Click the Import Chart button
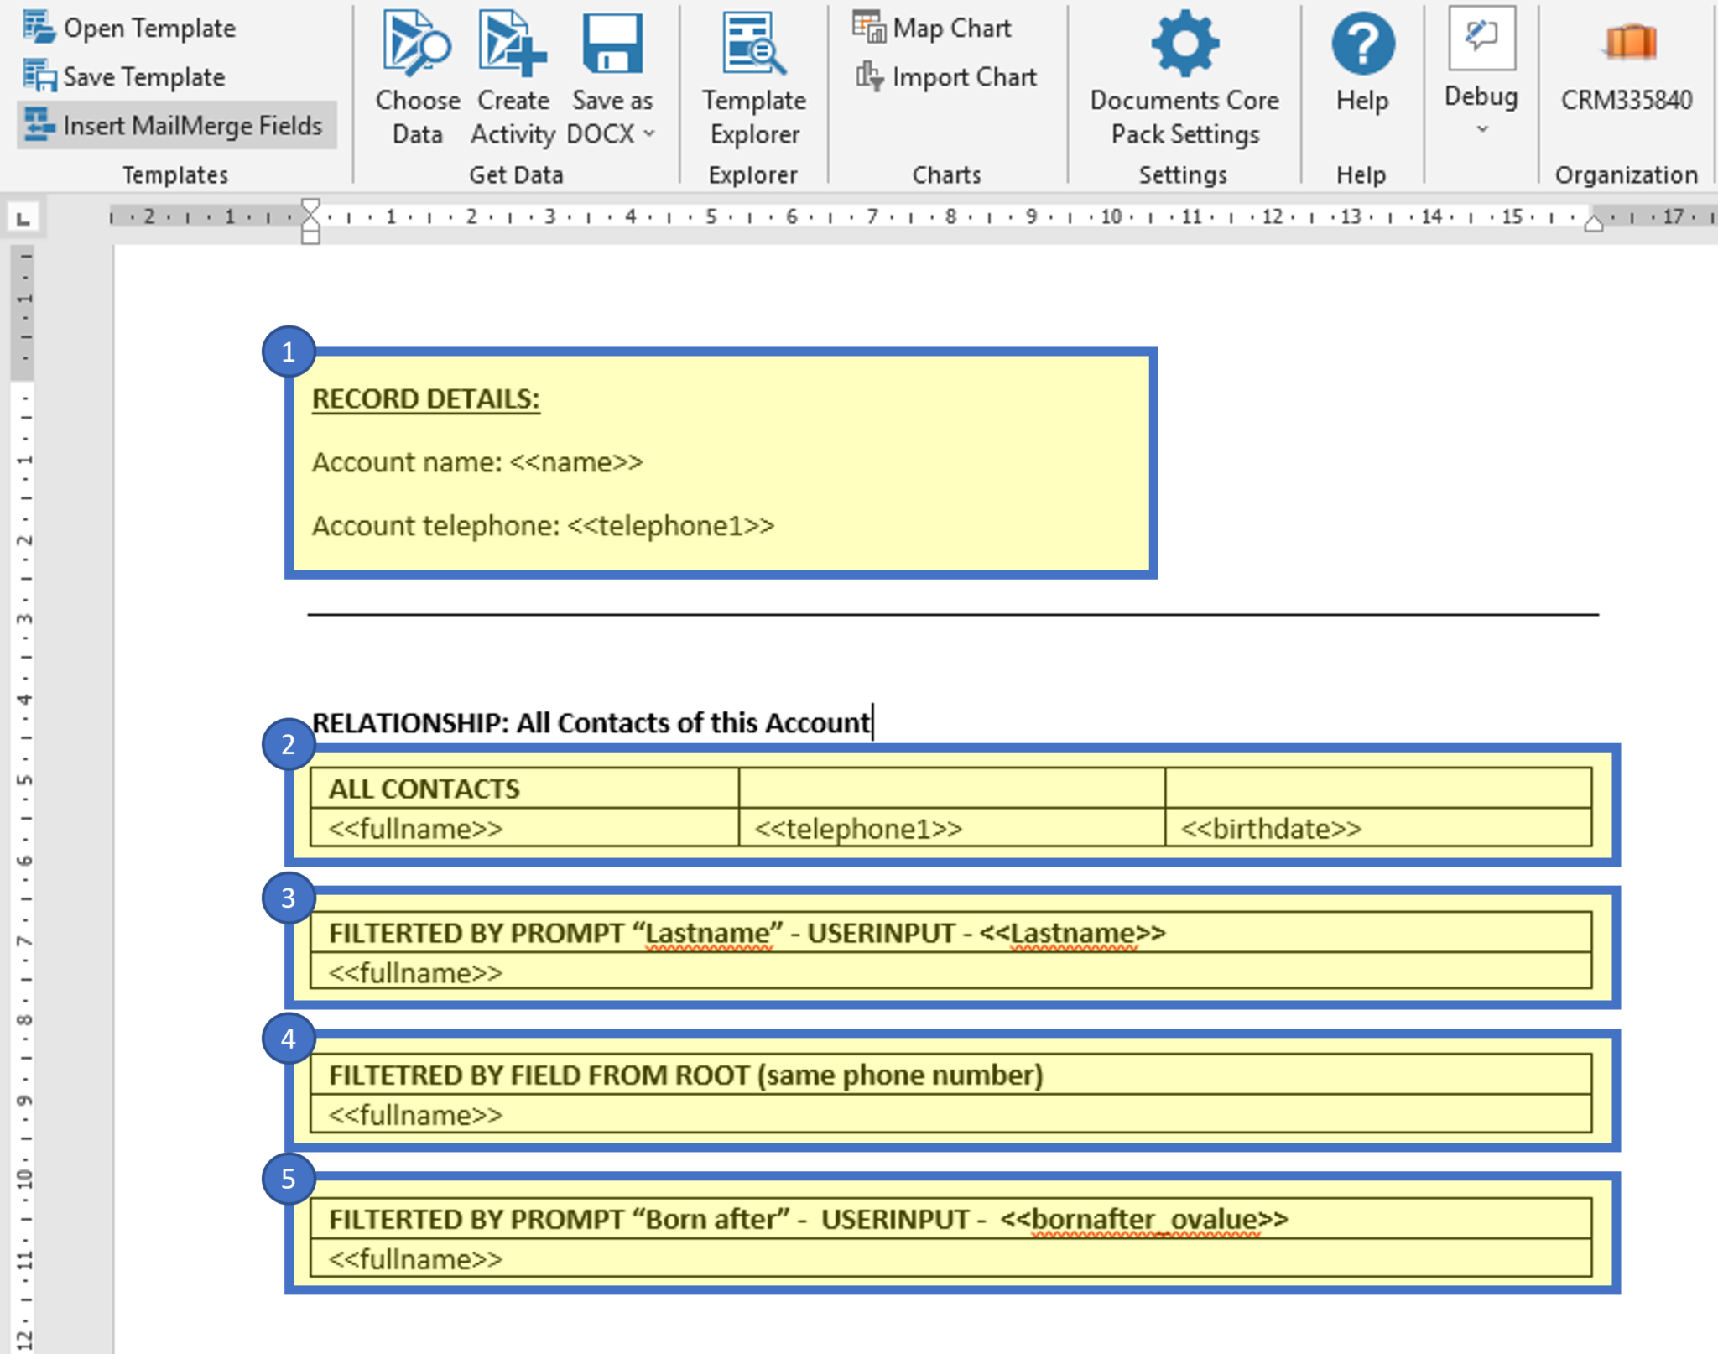 [946, 76]
